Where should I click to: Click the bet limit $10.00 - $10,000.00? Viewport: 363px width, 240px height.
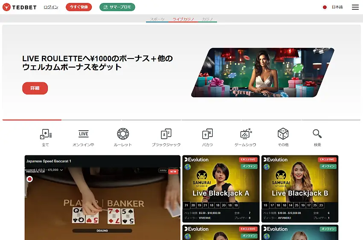click(290, 213)
